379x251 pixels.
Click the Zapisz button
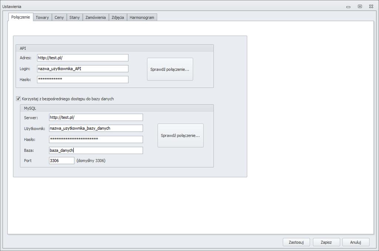tap(326, 242)
